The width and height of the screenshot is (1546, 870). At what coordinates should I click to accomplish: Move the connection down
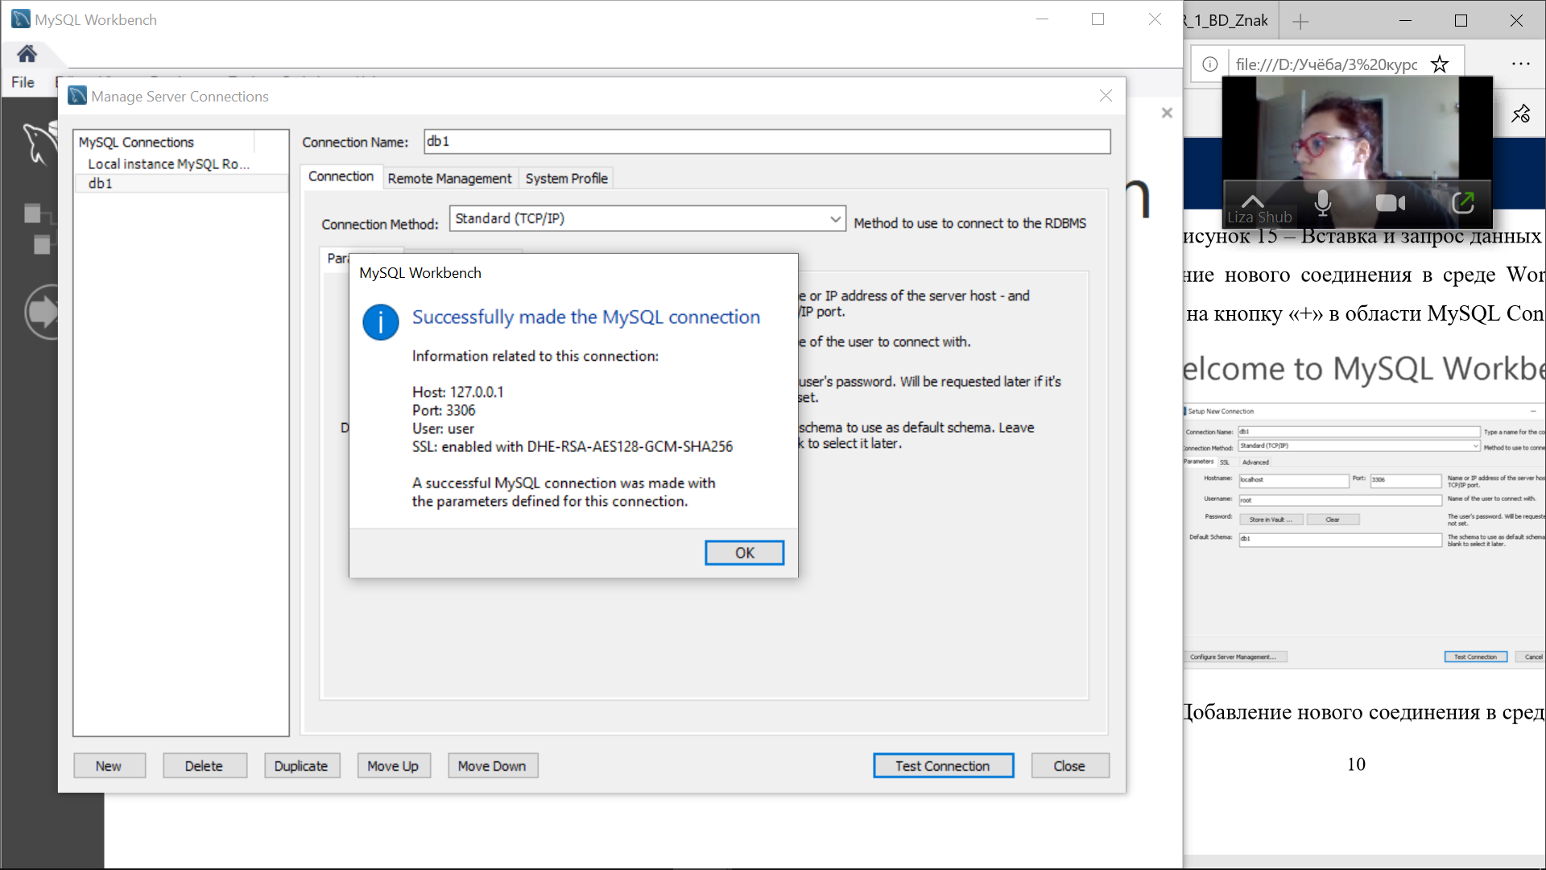pos(493,765)
